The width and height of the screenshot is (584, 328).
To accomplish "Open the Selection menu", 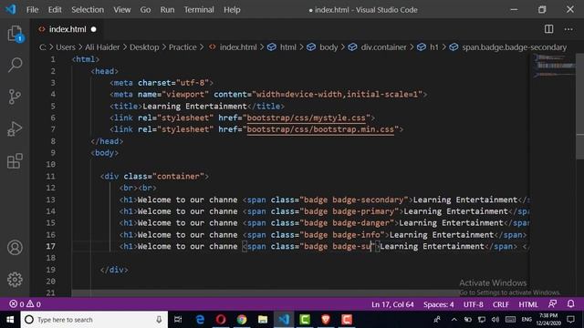I will [88, 10].
